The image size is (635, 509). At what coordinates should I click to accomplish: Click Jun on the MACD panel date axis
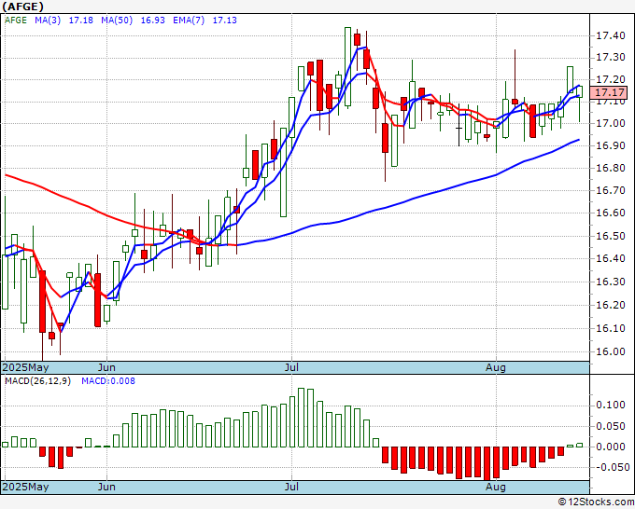(x=106, y=487)
